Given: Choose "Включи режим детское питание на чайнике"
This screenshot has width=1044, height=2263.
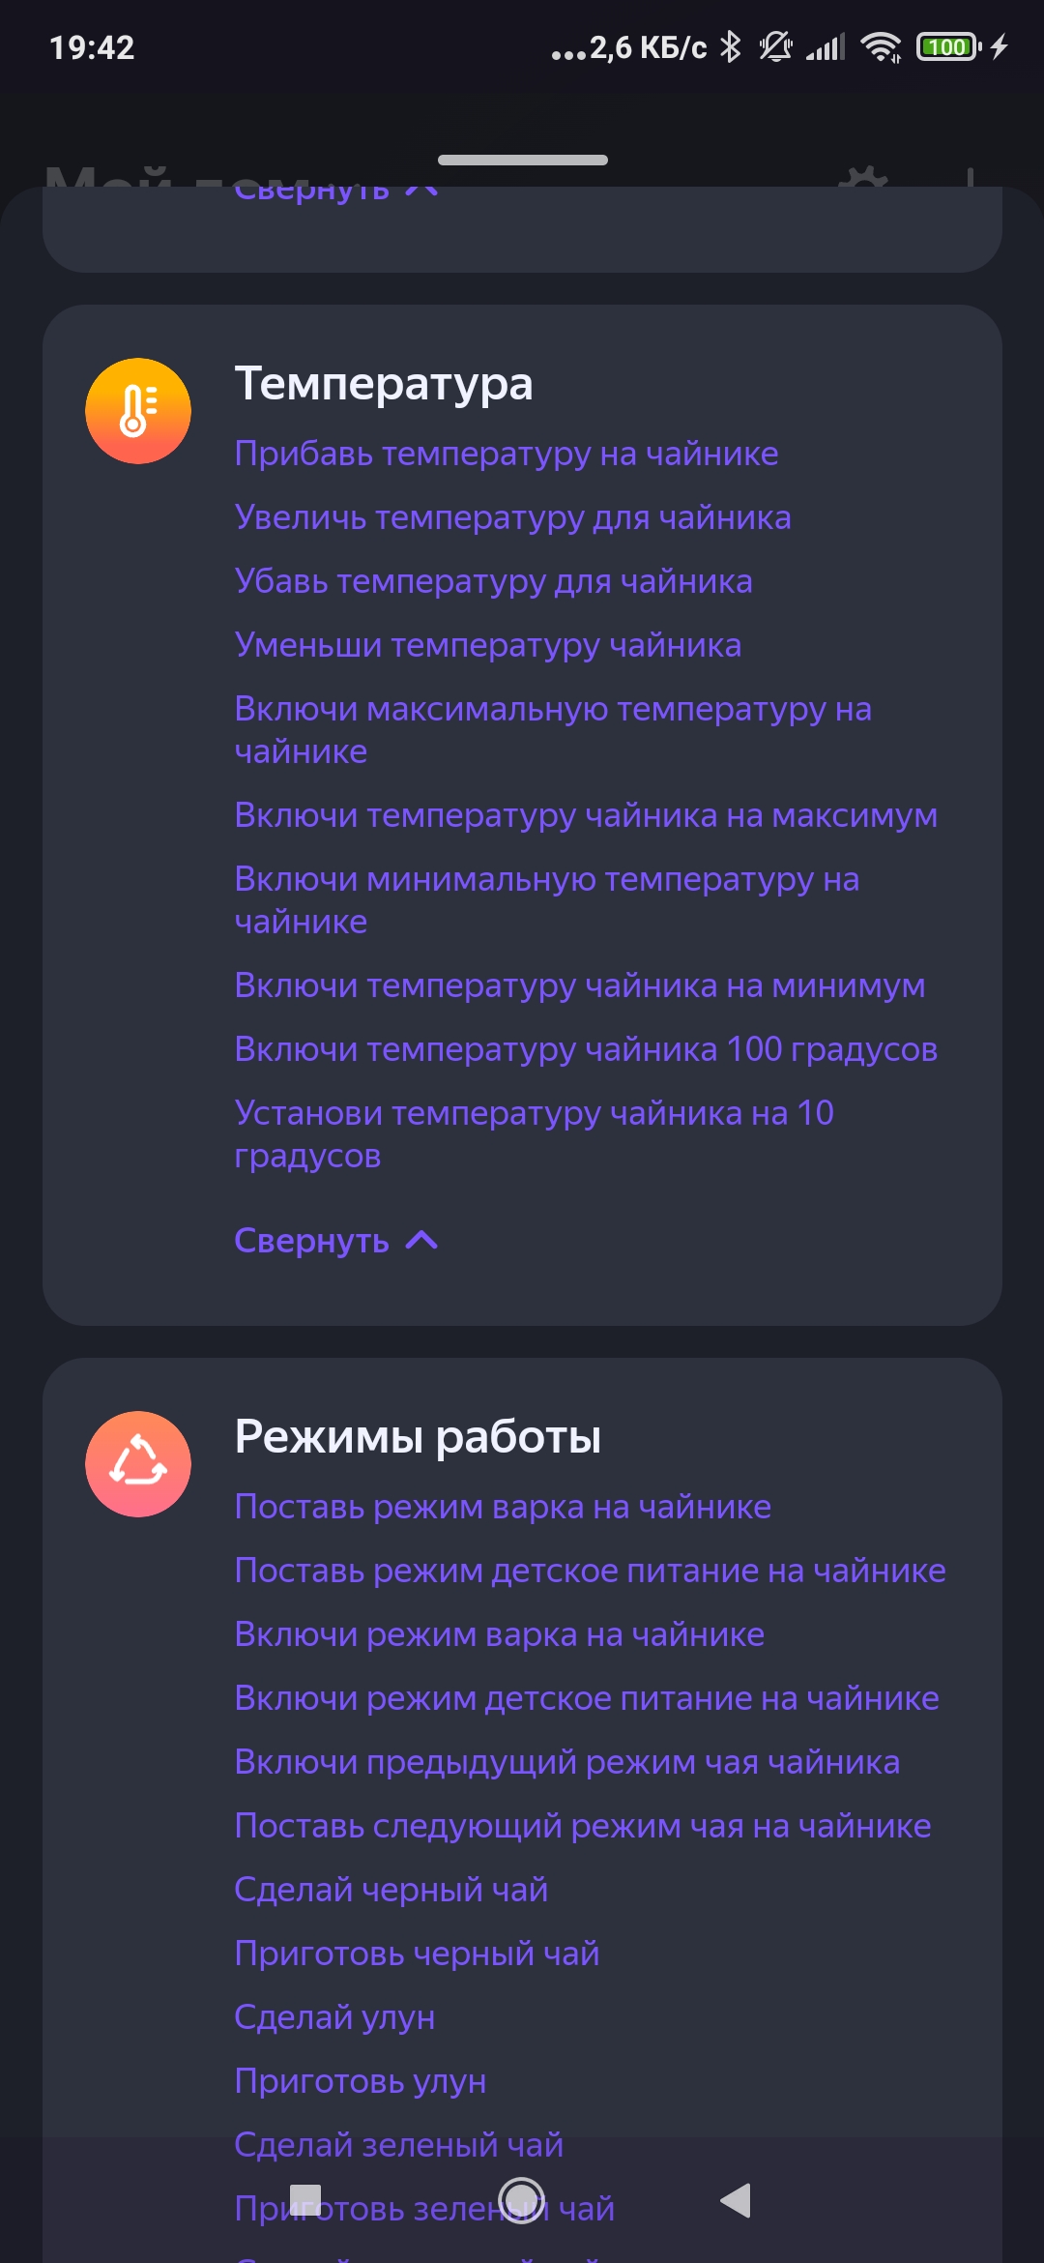Looking at the screenshot, I should tap(586, 1698).
